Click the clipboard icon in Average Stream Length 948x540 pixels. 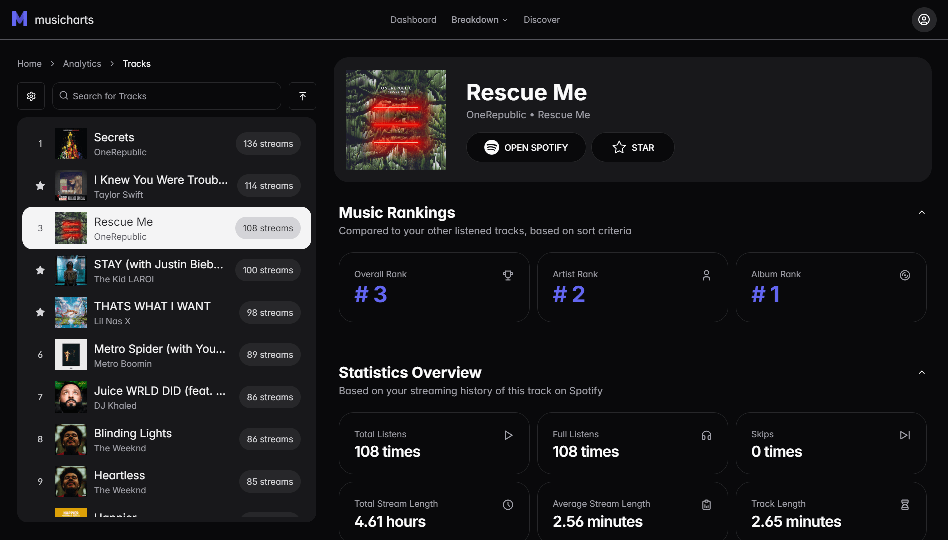706,505
